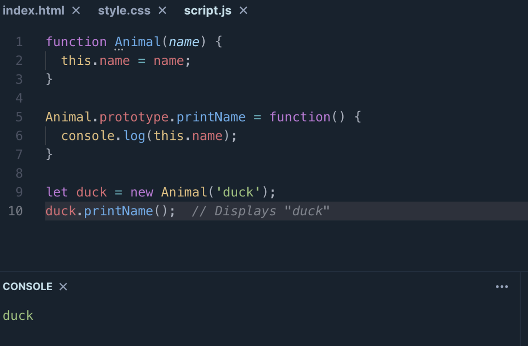This screenshot has width=528, height=346.
Task: Open the console options ellipsis menu
Action: click(x=502, y=286)
